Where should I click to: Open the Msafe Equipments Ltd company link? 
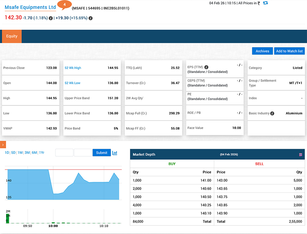(30, 8)
